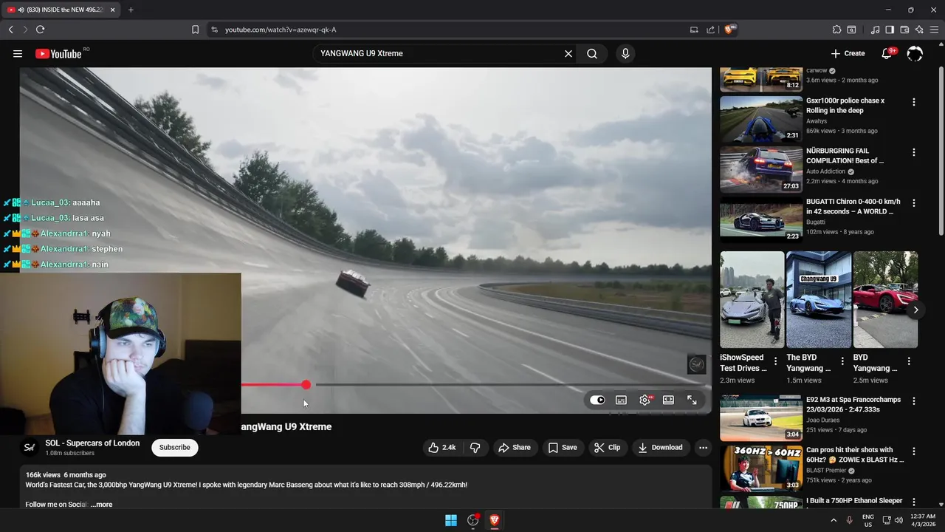This screenshot has height=532, width=945.
Task: Run search with the magnifier button
Action: click(x=592, y=53)
